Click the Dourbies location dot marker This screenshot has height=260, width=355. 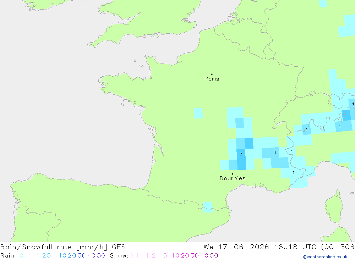pos(233,174)
